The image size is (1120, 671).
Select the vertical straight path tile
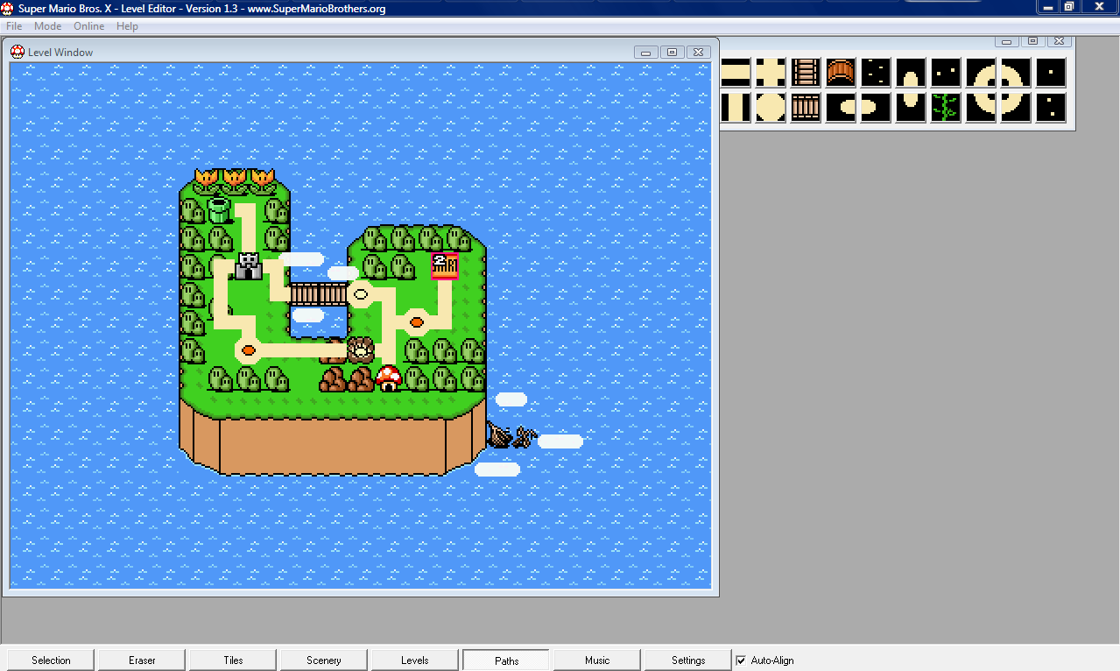[x=736, y=107]
